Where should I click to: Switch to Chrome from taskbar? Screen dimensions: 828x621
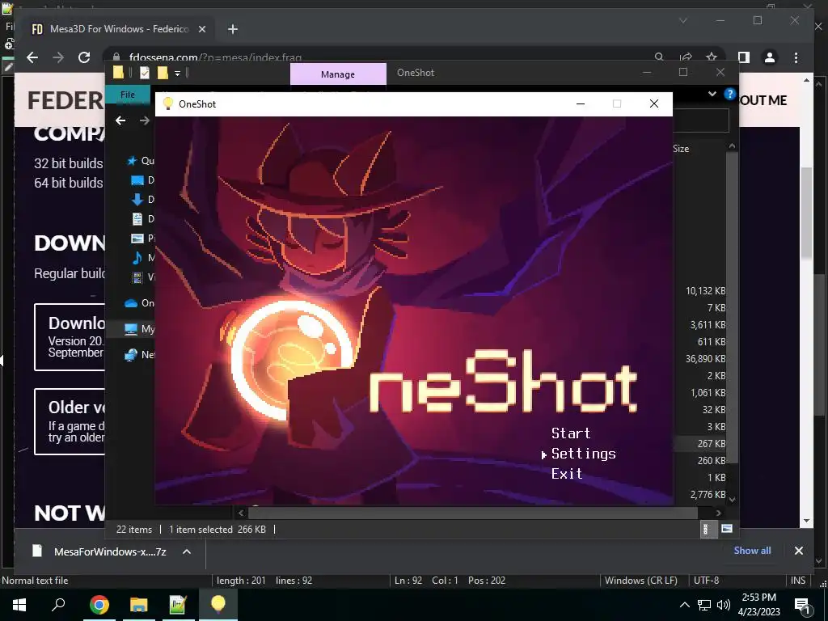(x=99, y=605)
